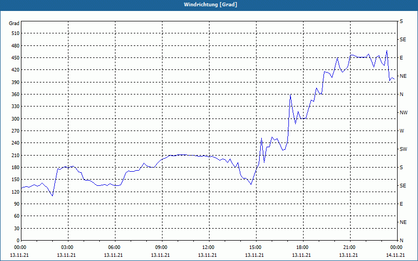The image size is (418, 261).
Task: Click compass label S level with 180
Action: [401, 168]
